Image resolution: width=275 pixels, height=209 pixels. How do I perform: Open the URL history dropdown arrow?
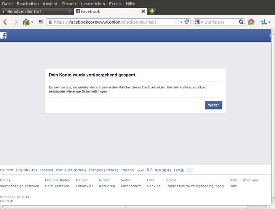(181, 22)
